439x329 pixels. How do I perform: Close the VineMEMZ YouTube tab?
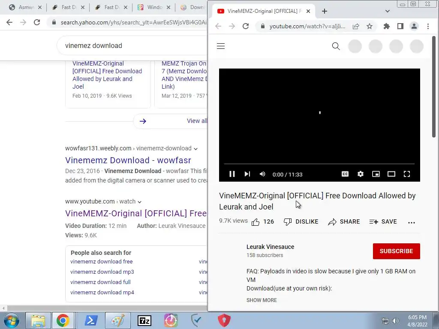click(308, 11)
